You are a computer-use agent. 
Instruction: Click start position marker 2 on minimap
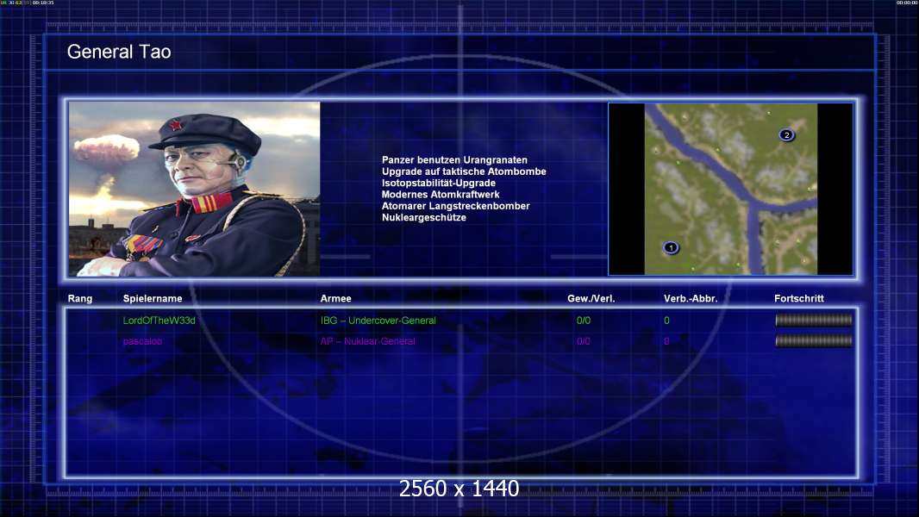coord(786,135)
